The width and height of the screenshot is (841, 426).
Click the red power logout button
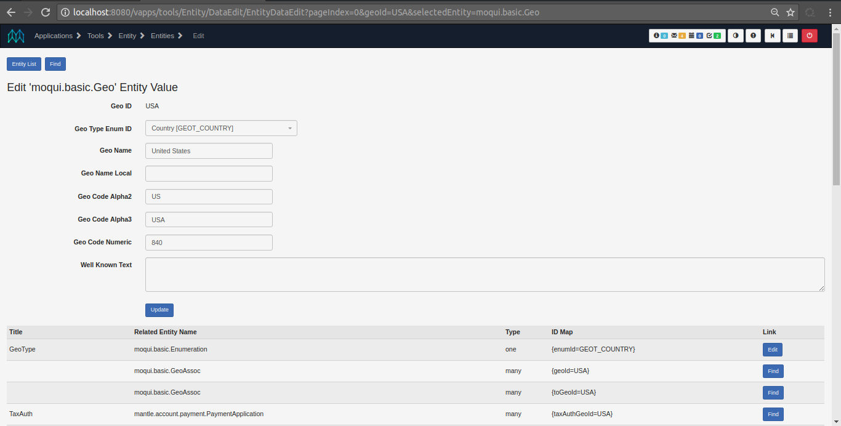809,36
